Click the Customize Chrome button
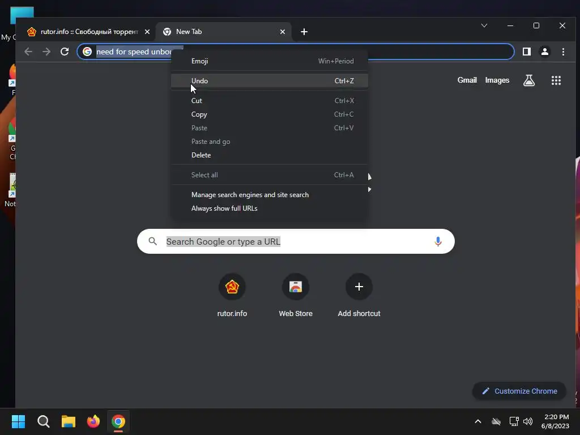Screen dimensions: 580x435 coord(519,391)
